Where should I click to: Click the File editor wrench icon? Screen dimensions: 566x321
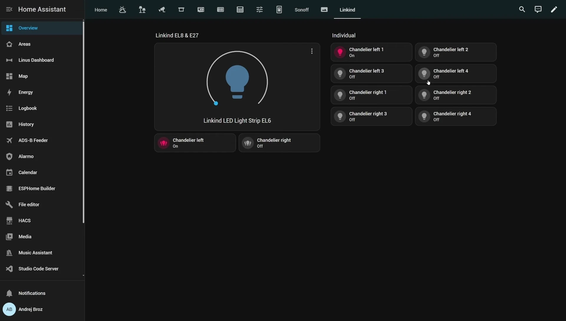[9, 205]
